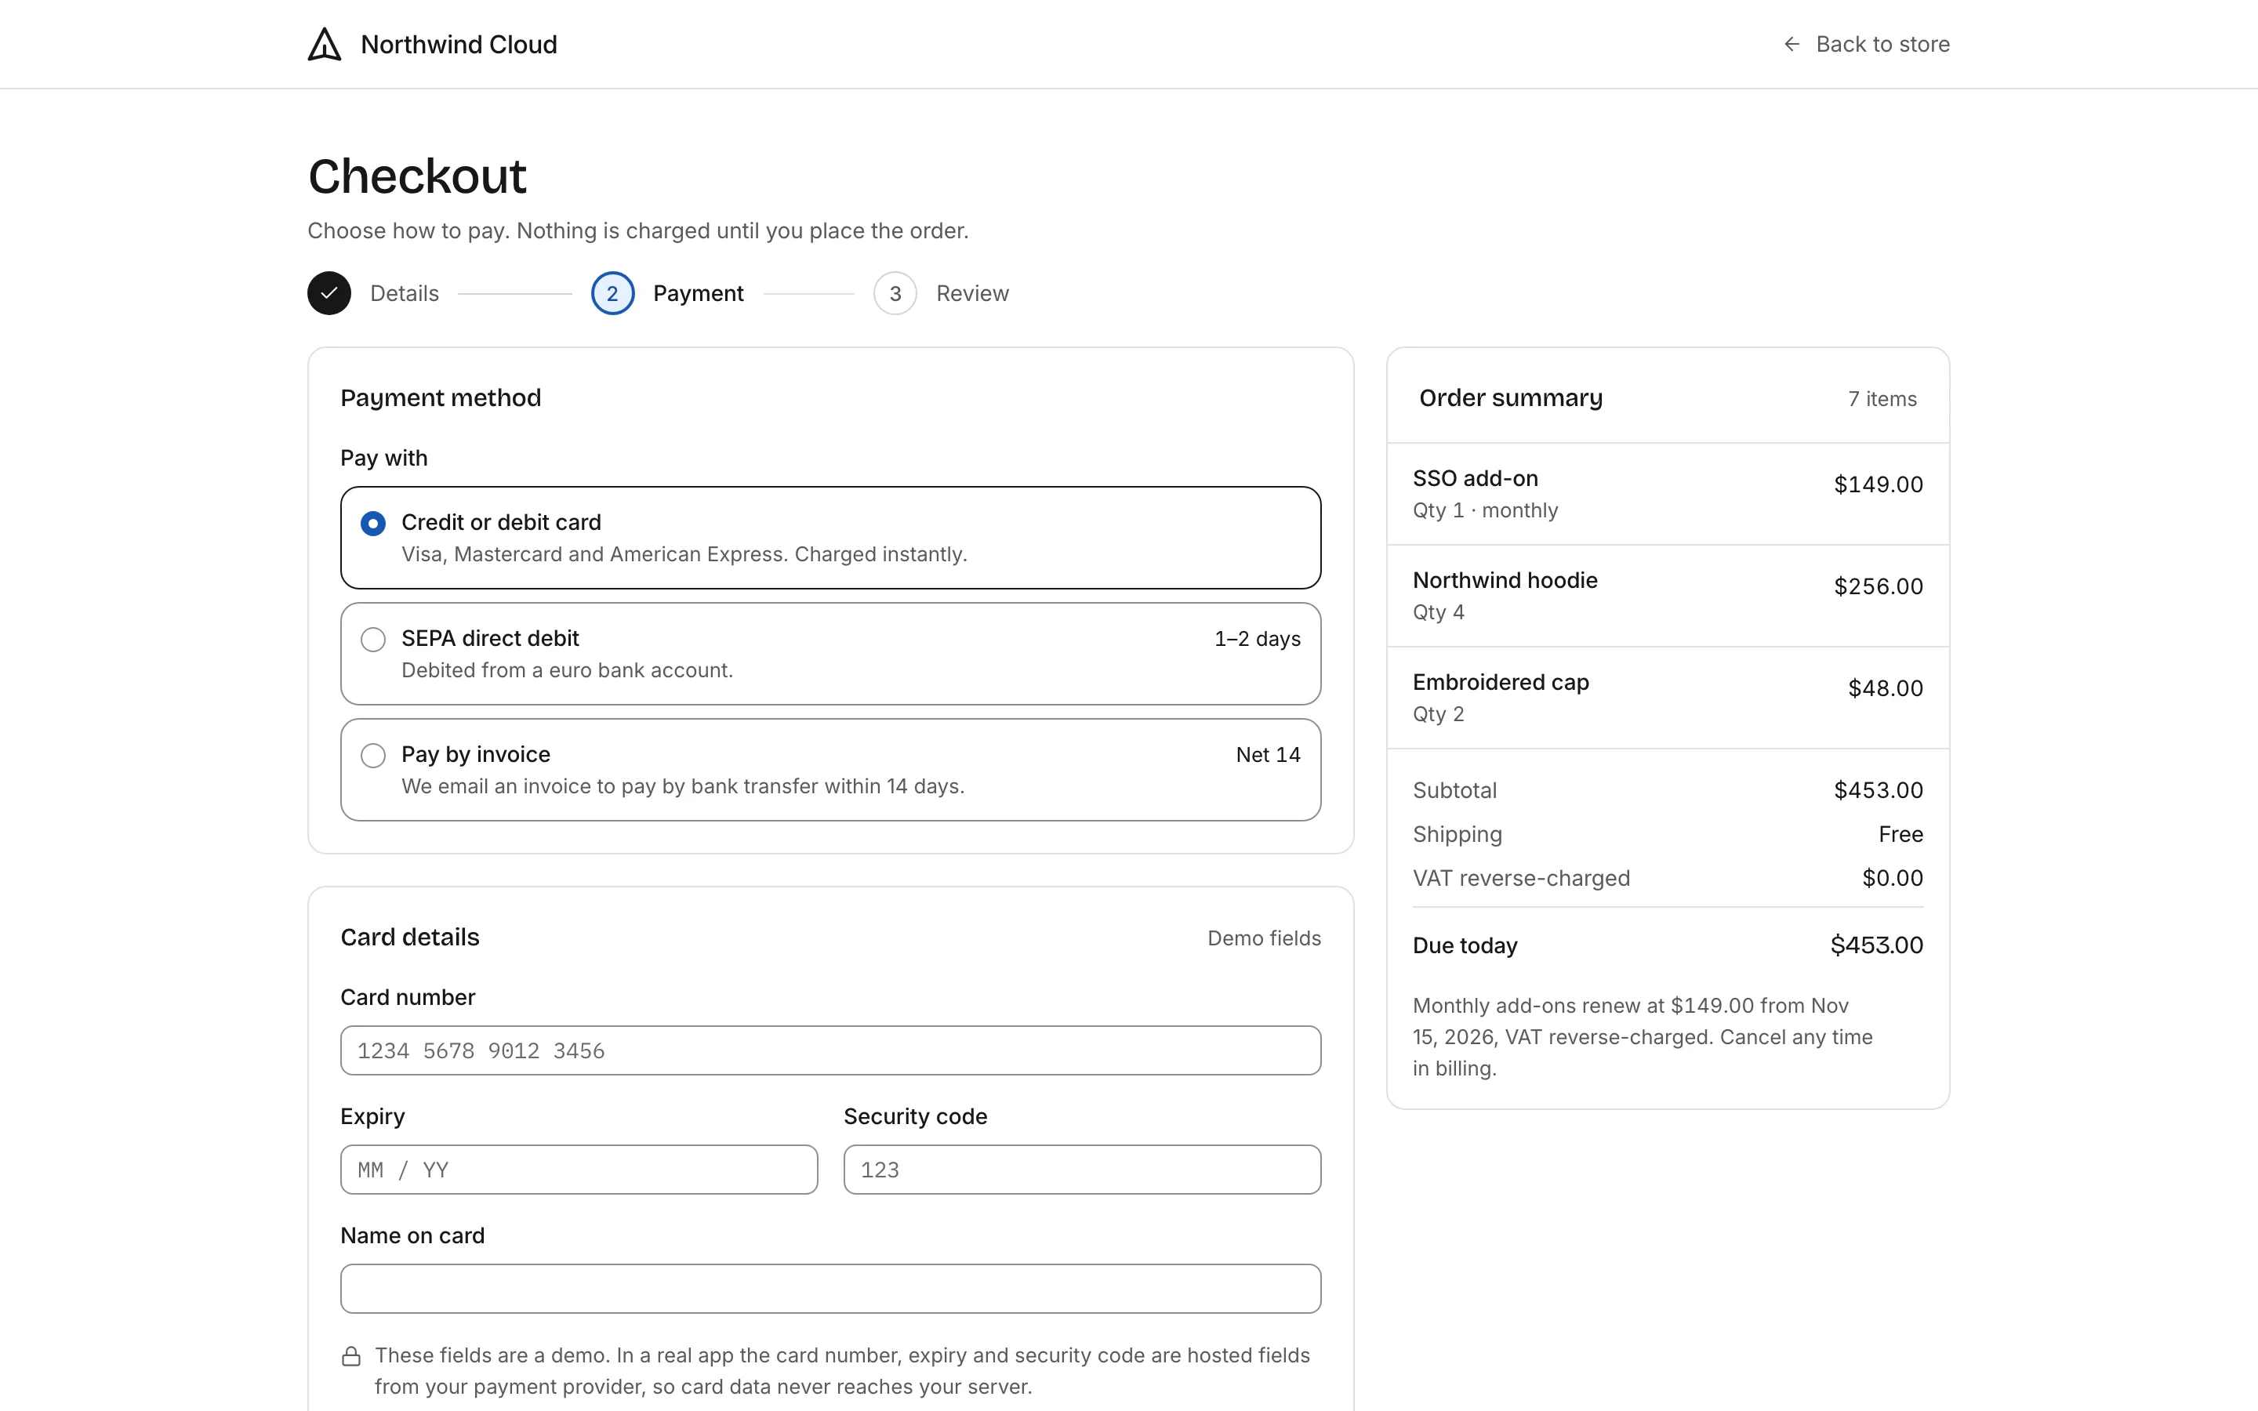This screenshot has width=2258, height=1411.
Task: Click the Northwind Cloud triangle logo
Action: [x=325, y=44]
